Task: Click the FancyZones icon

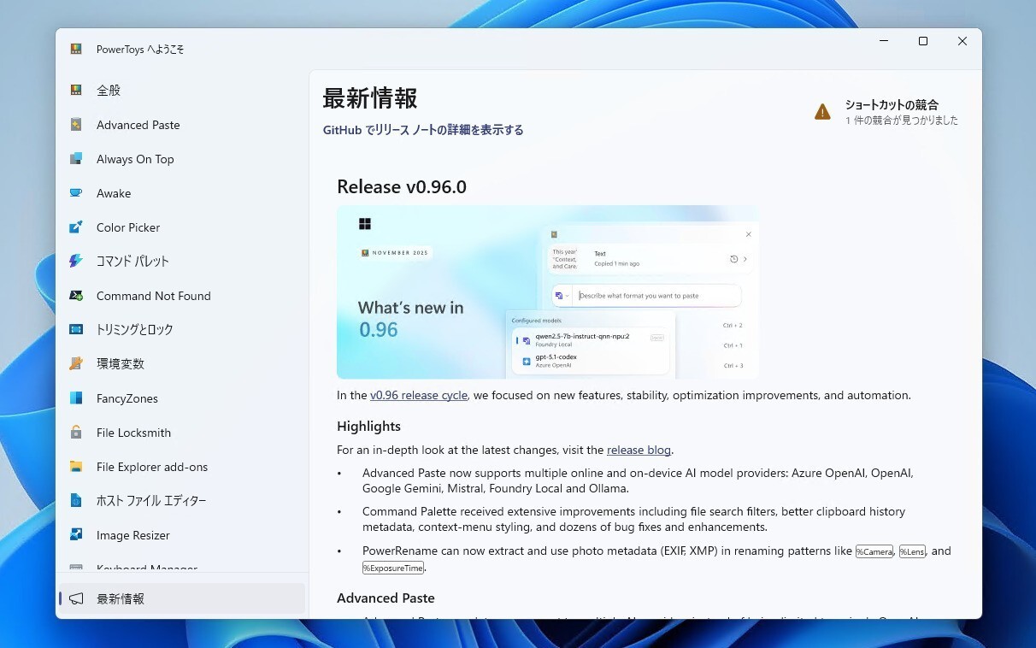Action: click(76, 398)
